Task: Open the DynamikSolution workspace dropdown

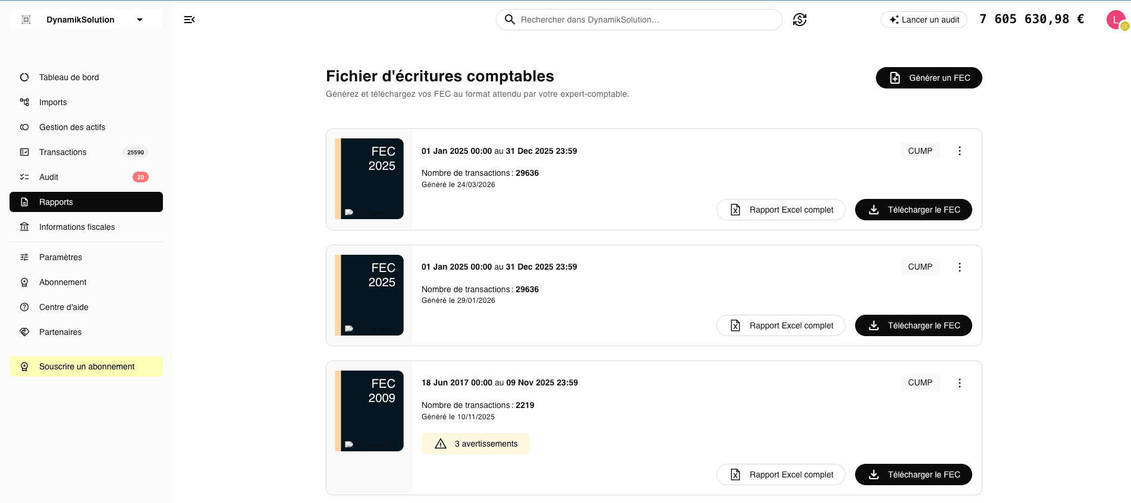Action: 86,20
